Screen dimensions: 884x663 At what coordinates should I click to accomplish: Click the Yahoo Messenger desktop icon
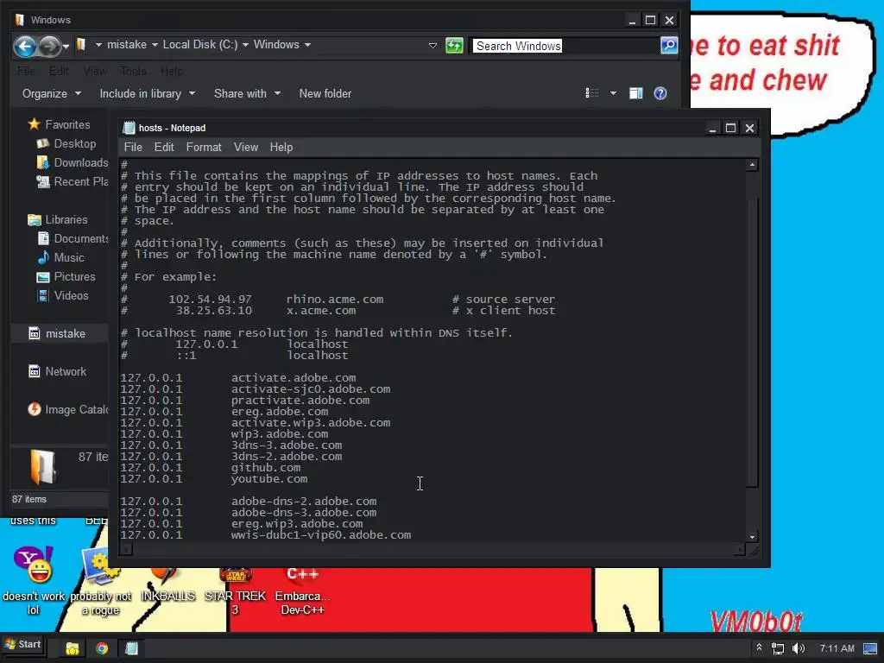[x=34, y=581]
